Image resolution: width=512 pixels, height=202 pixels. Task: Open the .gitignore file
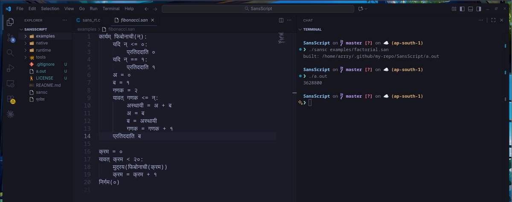pyautogui.click(x=44, y=64)
